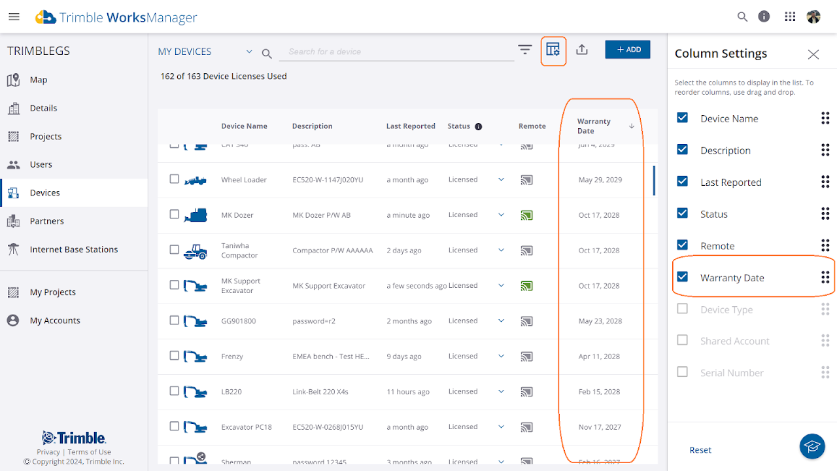Open the training graduation cap button
This screenshot has height=471, width=837.
coord(812,446)
